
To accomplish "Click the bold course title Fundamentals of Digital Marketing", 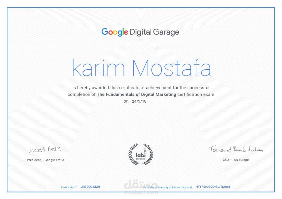I will pos(136,95).
